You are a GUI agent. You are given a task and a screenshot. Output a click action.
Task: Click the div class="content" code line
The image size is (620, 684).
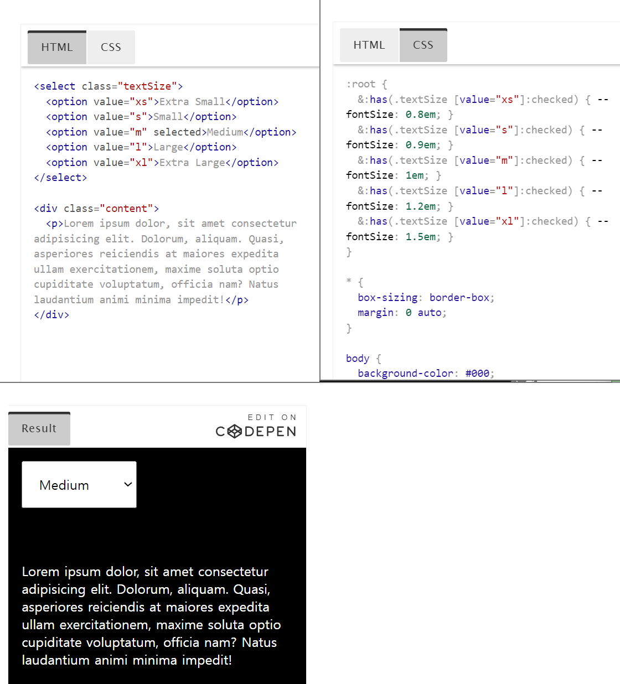click(96, 209)
